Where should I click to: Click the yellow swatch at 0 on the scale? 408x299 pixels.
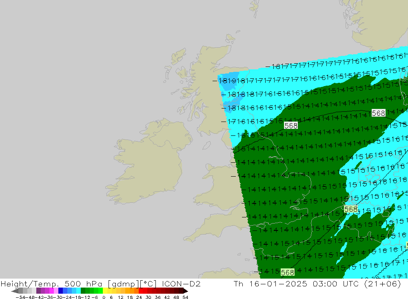105,291
